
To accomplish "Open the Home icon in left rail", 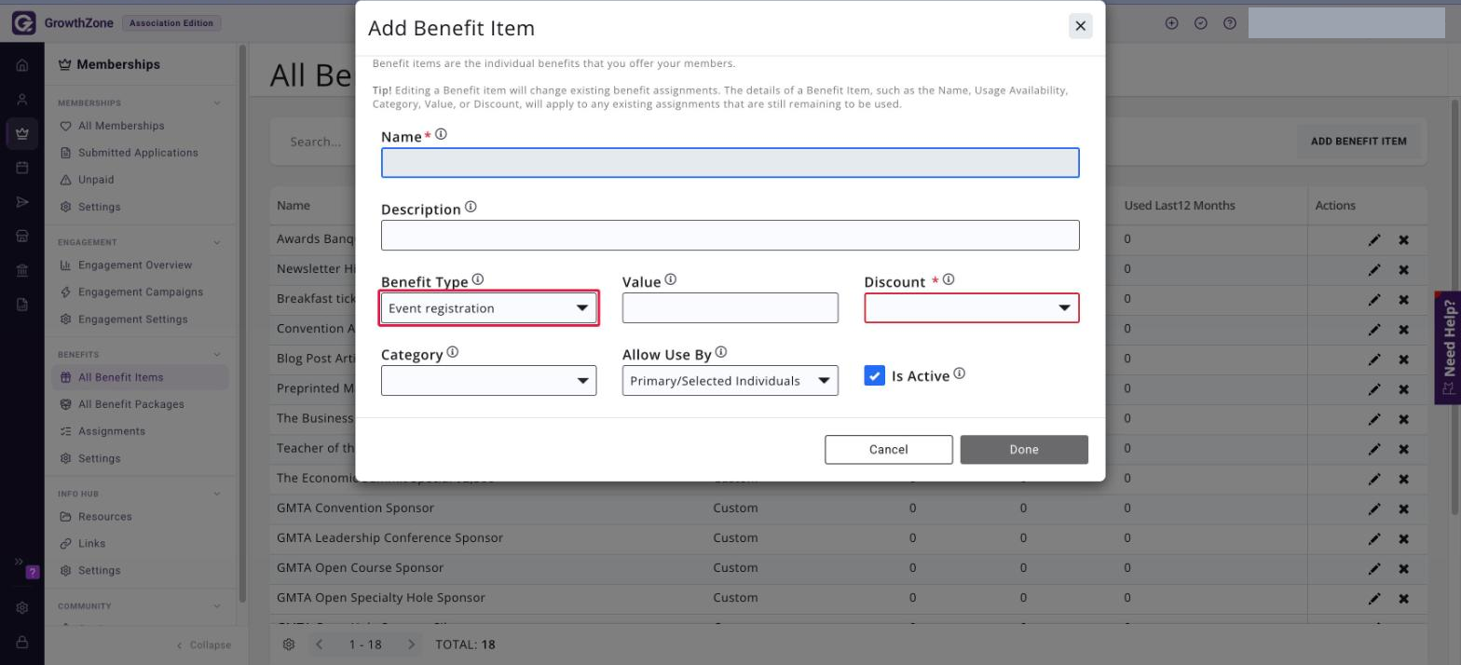I will 22,66.
